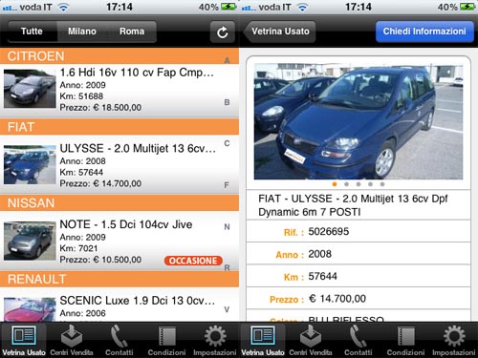Go back to Vetrina Usato

pyautogui.click(x=280, y=32)
